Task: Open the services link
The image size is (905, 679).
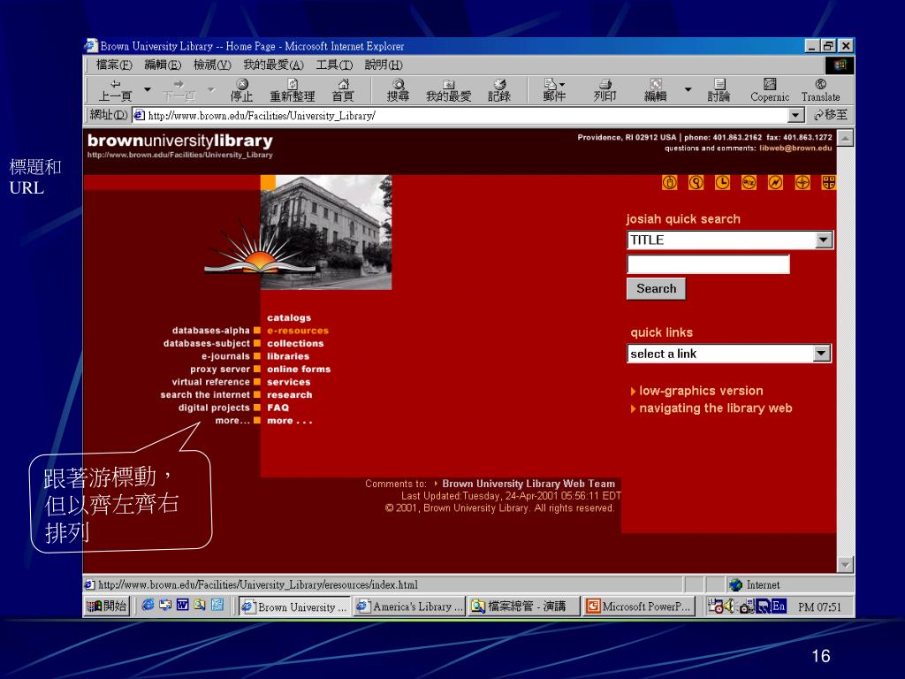Action: click(x=289, y=382)
